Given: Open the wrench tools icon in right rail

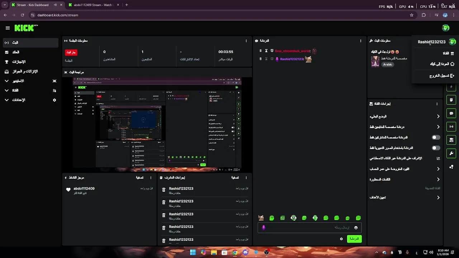Looking at the screenshot, I should click(x=451, y=153).
